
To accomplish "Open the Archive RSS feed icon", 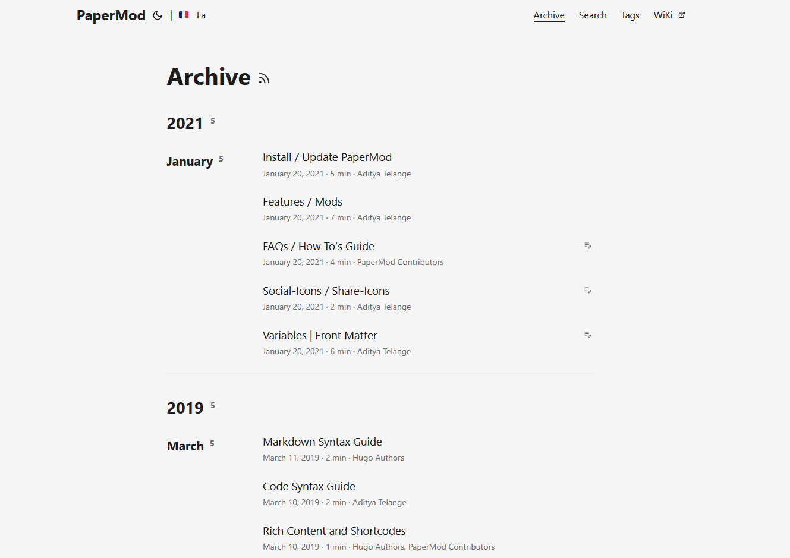I will [265, 78].
